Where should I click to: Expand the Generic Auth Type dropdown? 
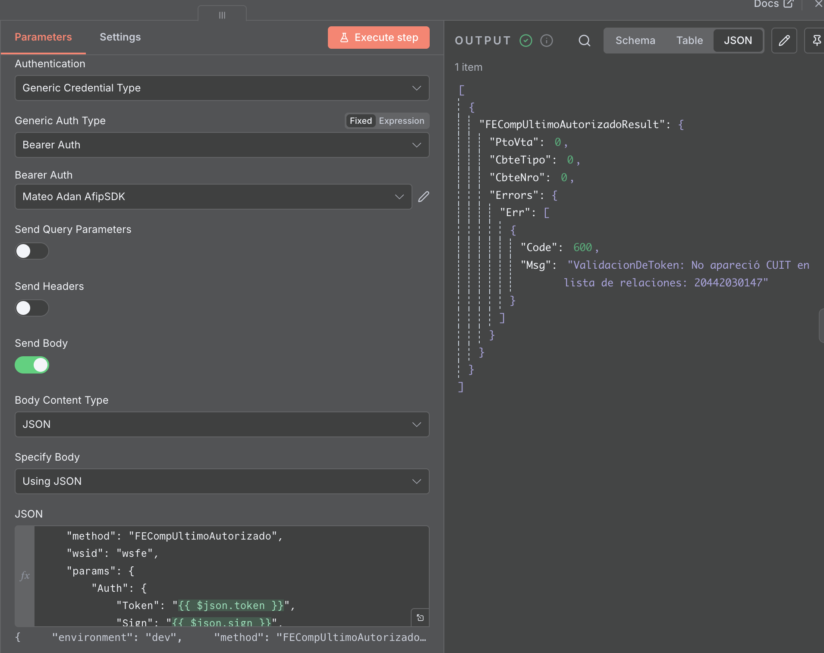click(222, 145)
